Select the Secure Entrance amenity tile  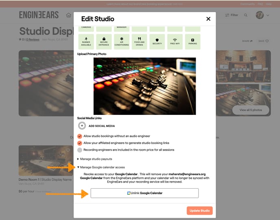coord(104,42)
